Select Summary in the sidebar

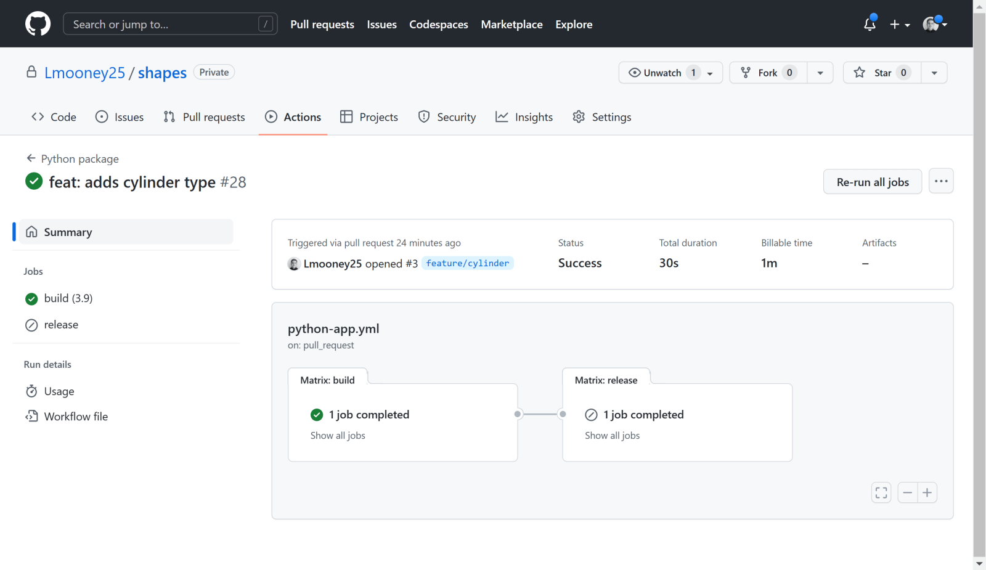click(x=126, y=232)
